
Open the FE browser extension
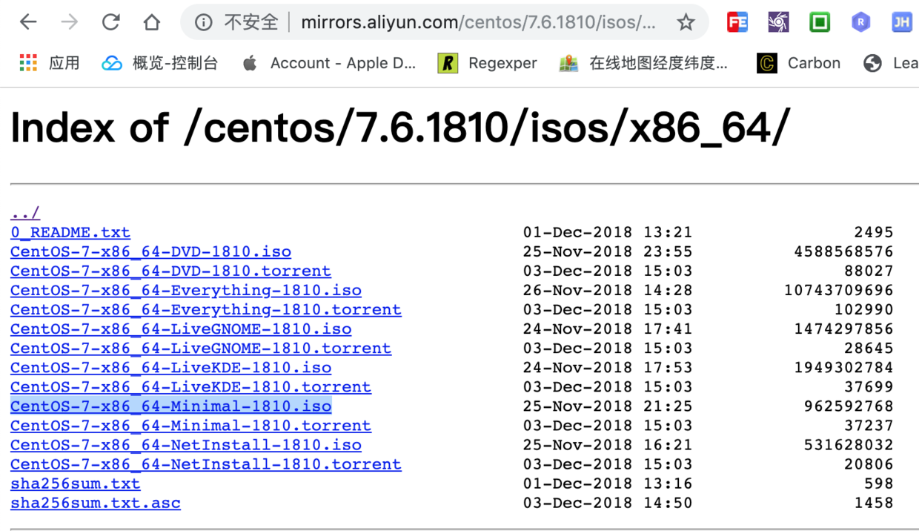[x=737, y=22]
